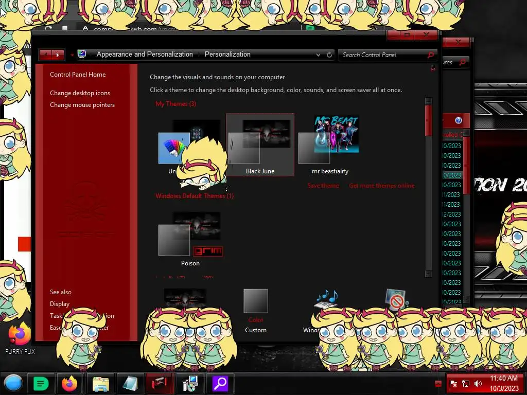Image resolution: width=527 pixels, height=395 pixels.
Task: Open the Start orb menu
Action: pyautogui.click(x=13, y=383)
